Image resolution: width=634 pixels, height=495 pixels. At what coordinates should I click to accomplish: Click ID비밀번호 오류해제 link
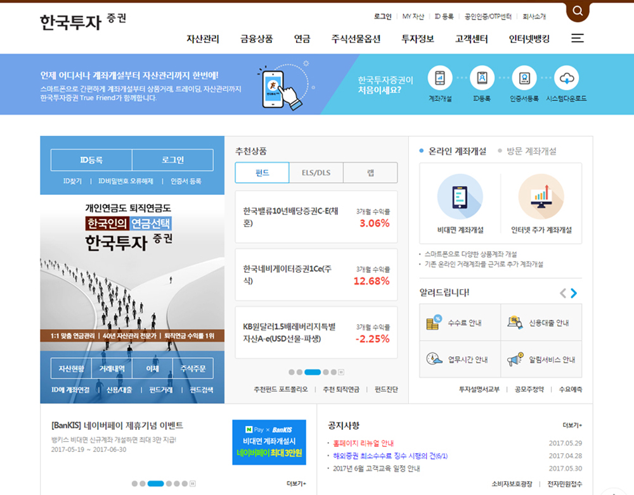click(126, 181)
